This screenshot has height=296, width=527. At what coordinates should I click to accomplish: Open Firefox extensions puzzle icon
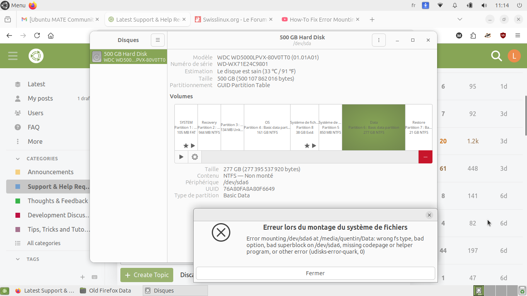[473, 35]
